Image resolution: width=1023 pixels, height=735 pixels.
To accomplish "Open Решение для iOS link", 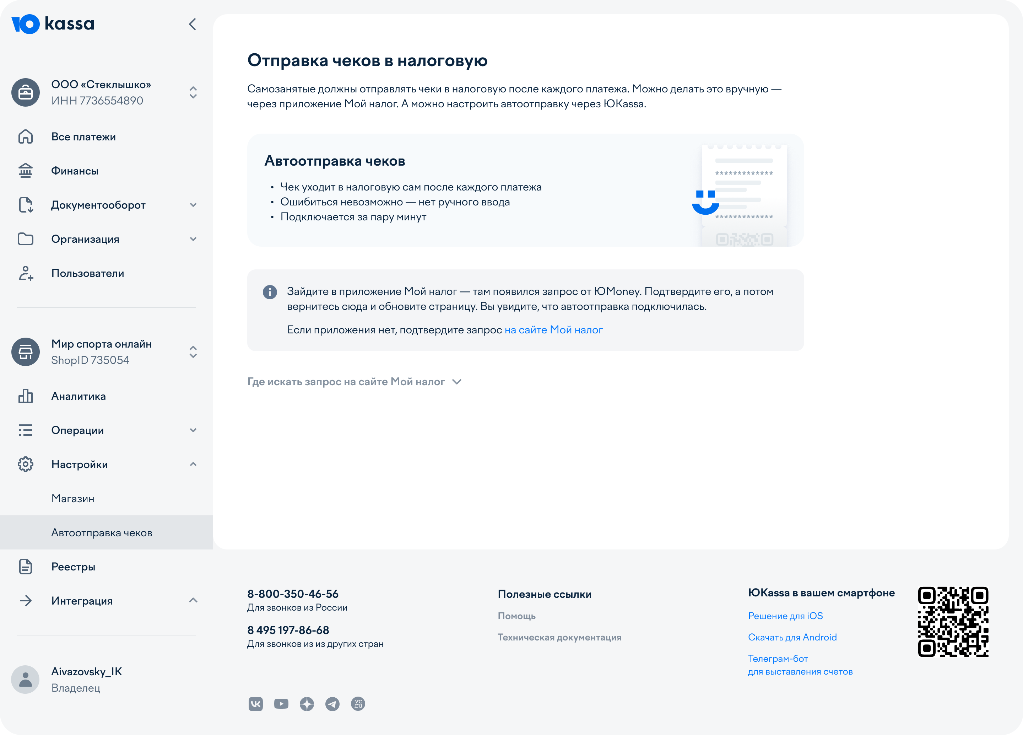I will 785,616.
